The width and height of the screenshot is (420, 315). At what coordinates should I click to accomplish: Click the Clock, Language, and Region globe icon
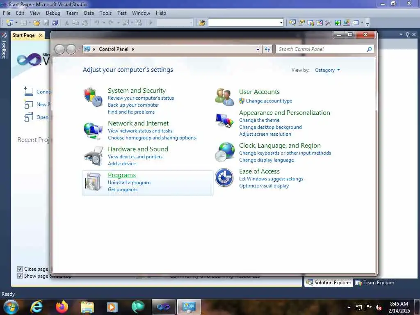point(224,152)
